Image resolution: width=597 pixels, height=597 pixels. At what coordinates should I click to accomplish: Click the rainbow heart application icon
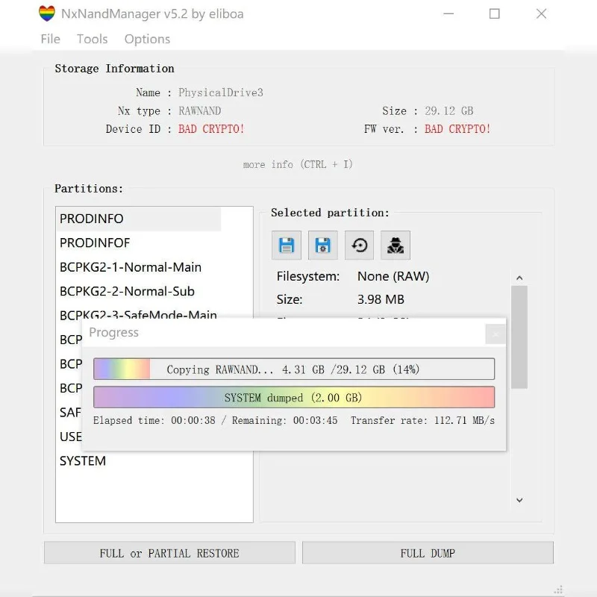tap(47, 13)
